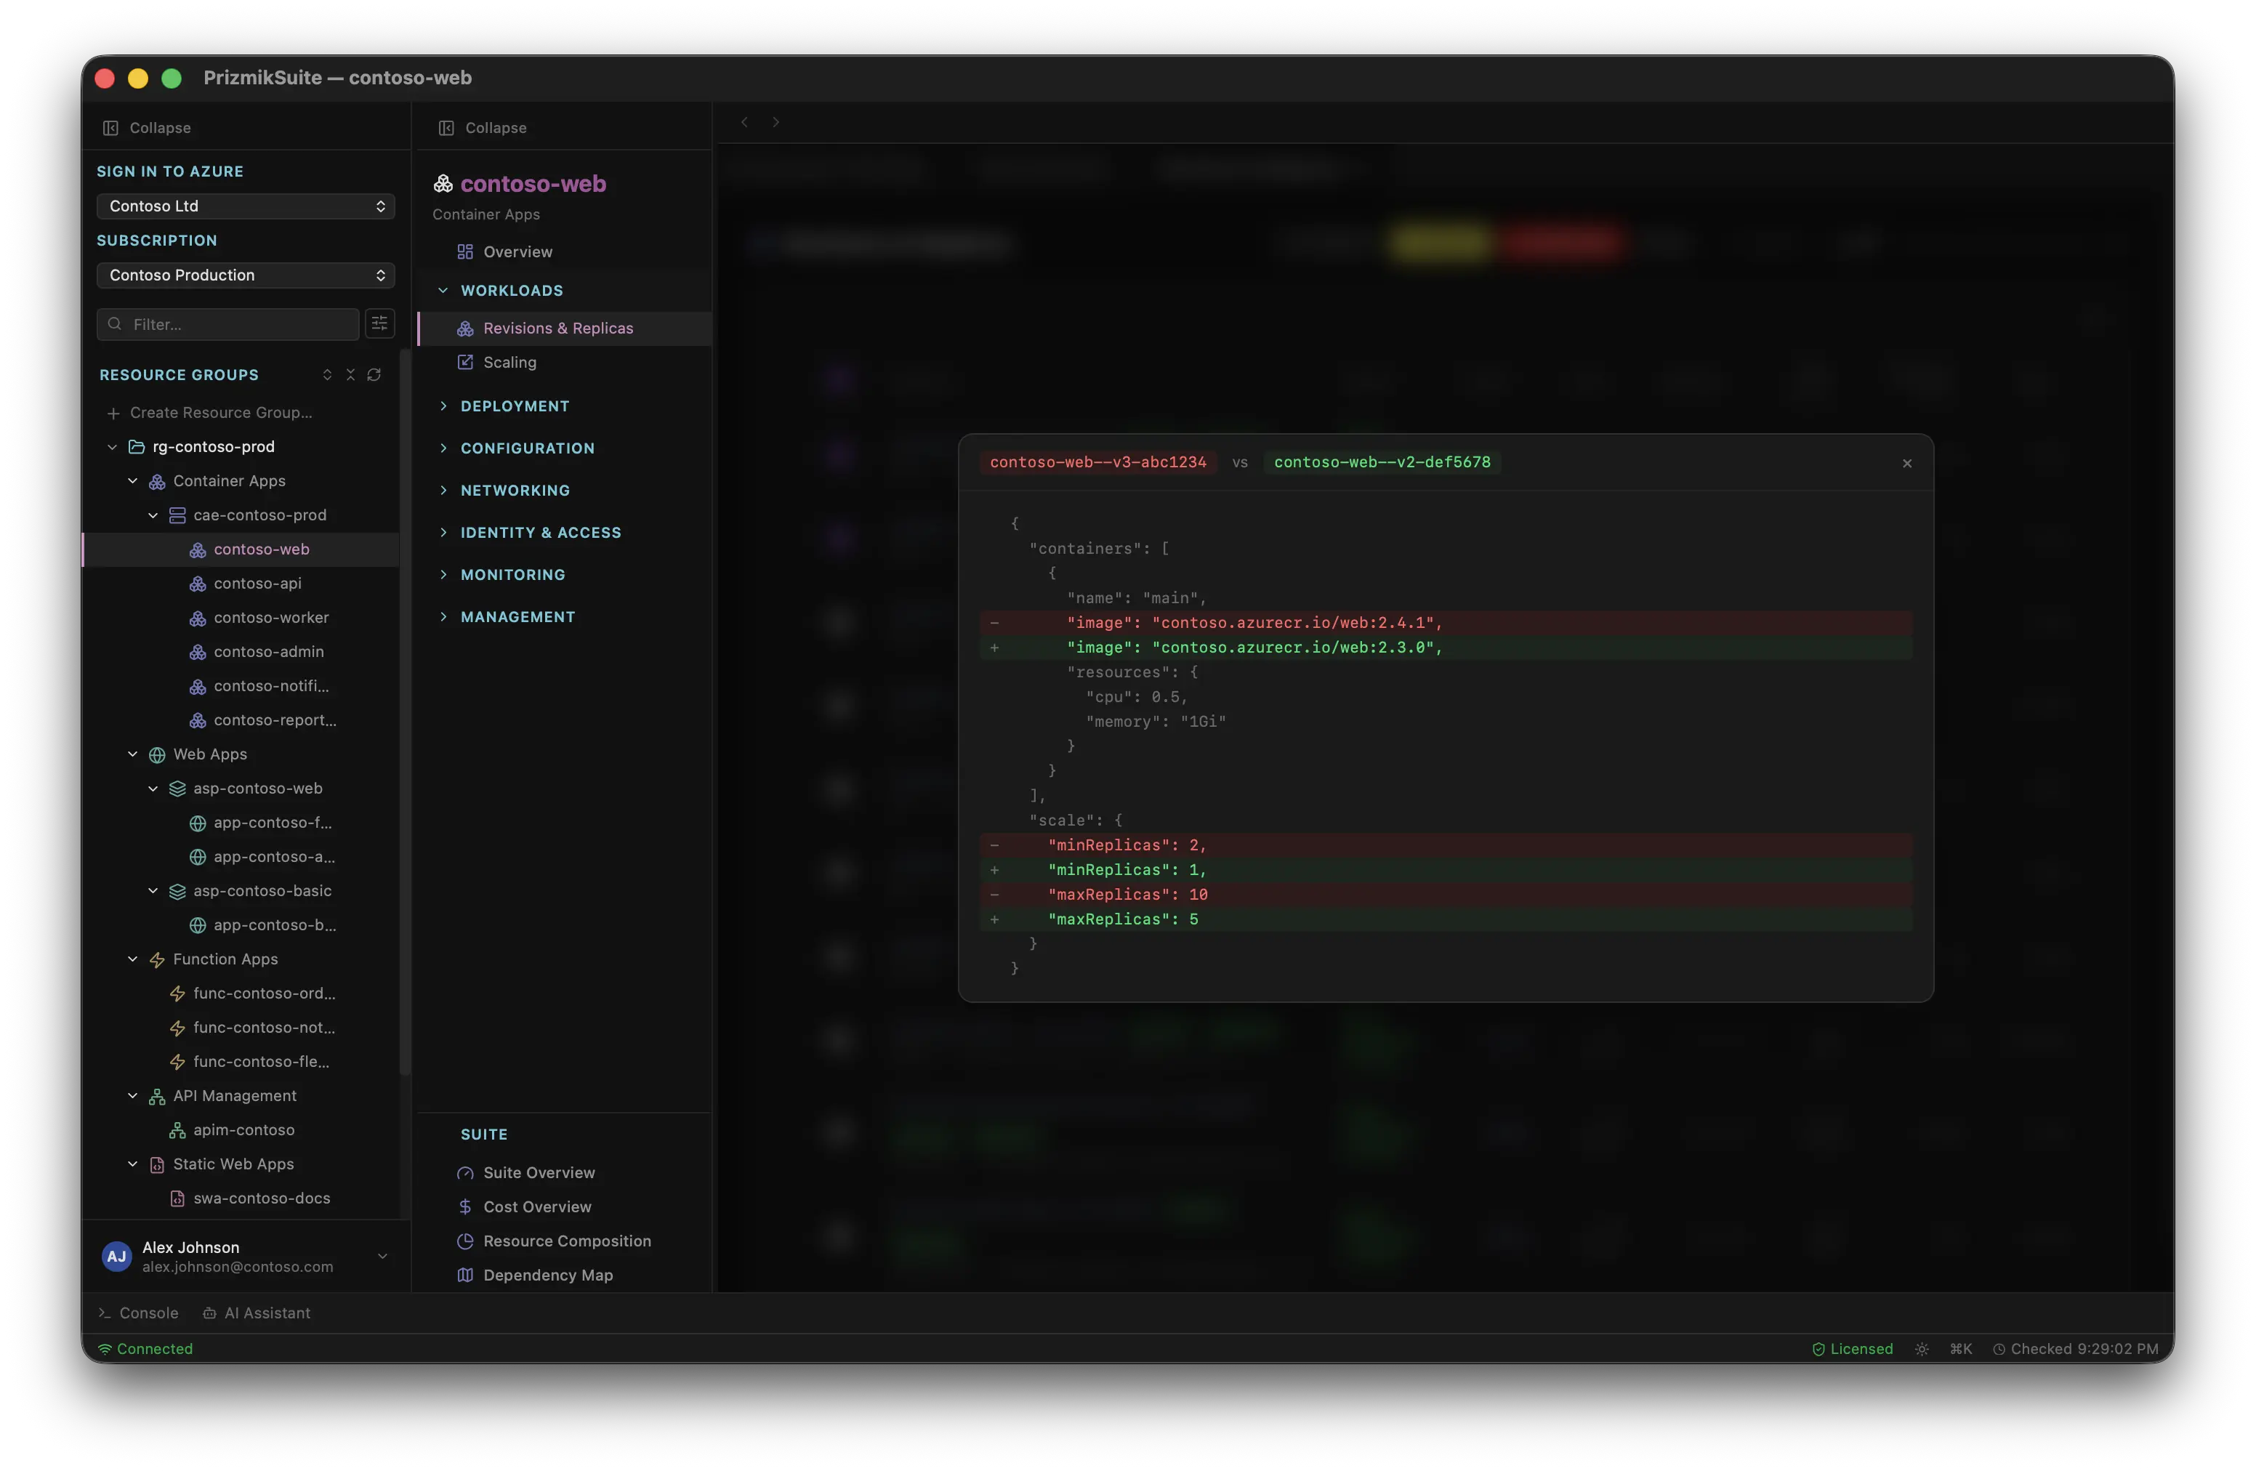Collapse the Function Apps tree node

tap(133, 959)
